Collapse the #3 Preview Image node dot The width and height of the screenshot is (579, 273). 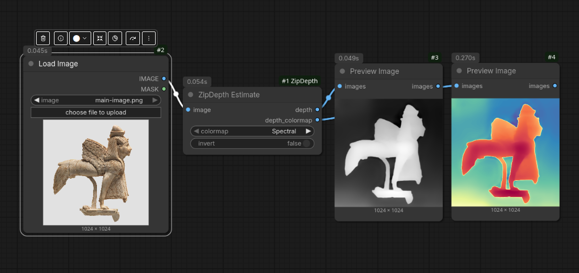coord(342,71)
